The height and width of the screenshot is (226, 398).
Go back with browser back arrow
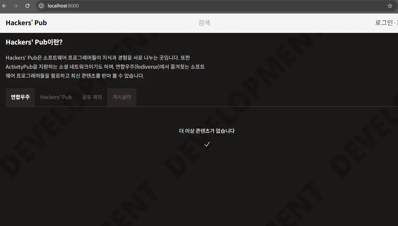tap(4, 6)
